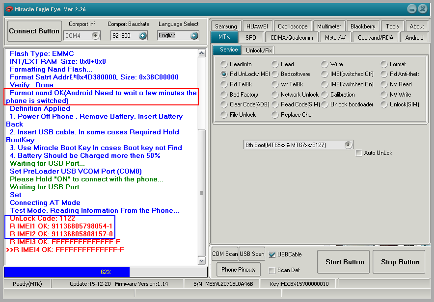The height and width of the screenshot is (302, 434).
Task: Select the Service sub-tab
Action: click(x=227, y=50)
